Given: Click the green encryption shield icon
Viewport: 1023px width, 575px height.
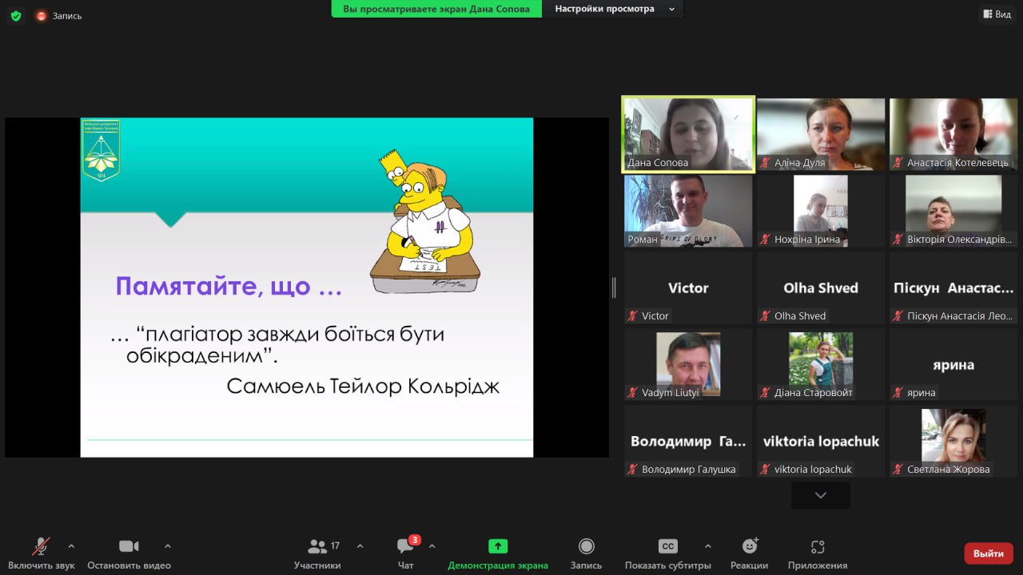Looking at the screenshot, I should click(16, 15).
